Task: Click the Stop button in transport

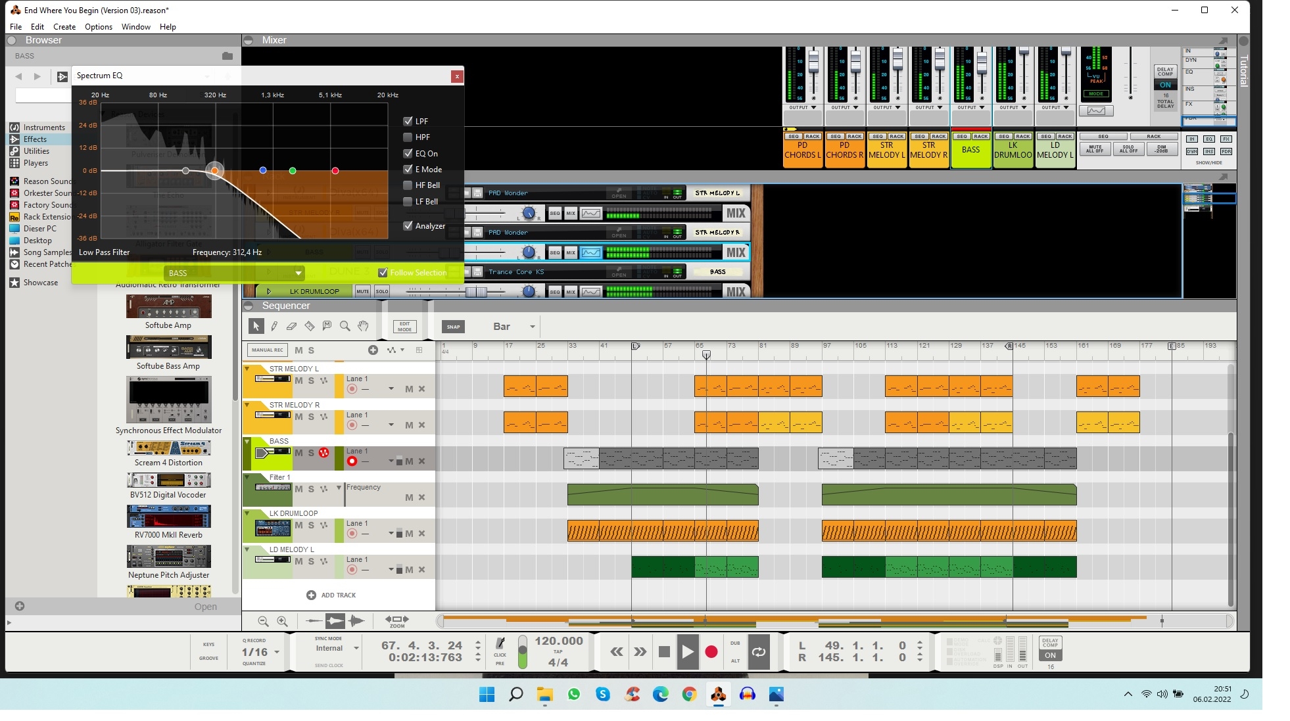Action: [664, 652]
